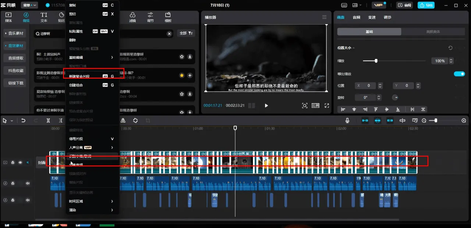Choose 新建复合片段 from context menu
Screen dimensions: 471x228
tap(91, 76)
